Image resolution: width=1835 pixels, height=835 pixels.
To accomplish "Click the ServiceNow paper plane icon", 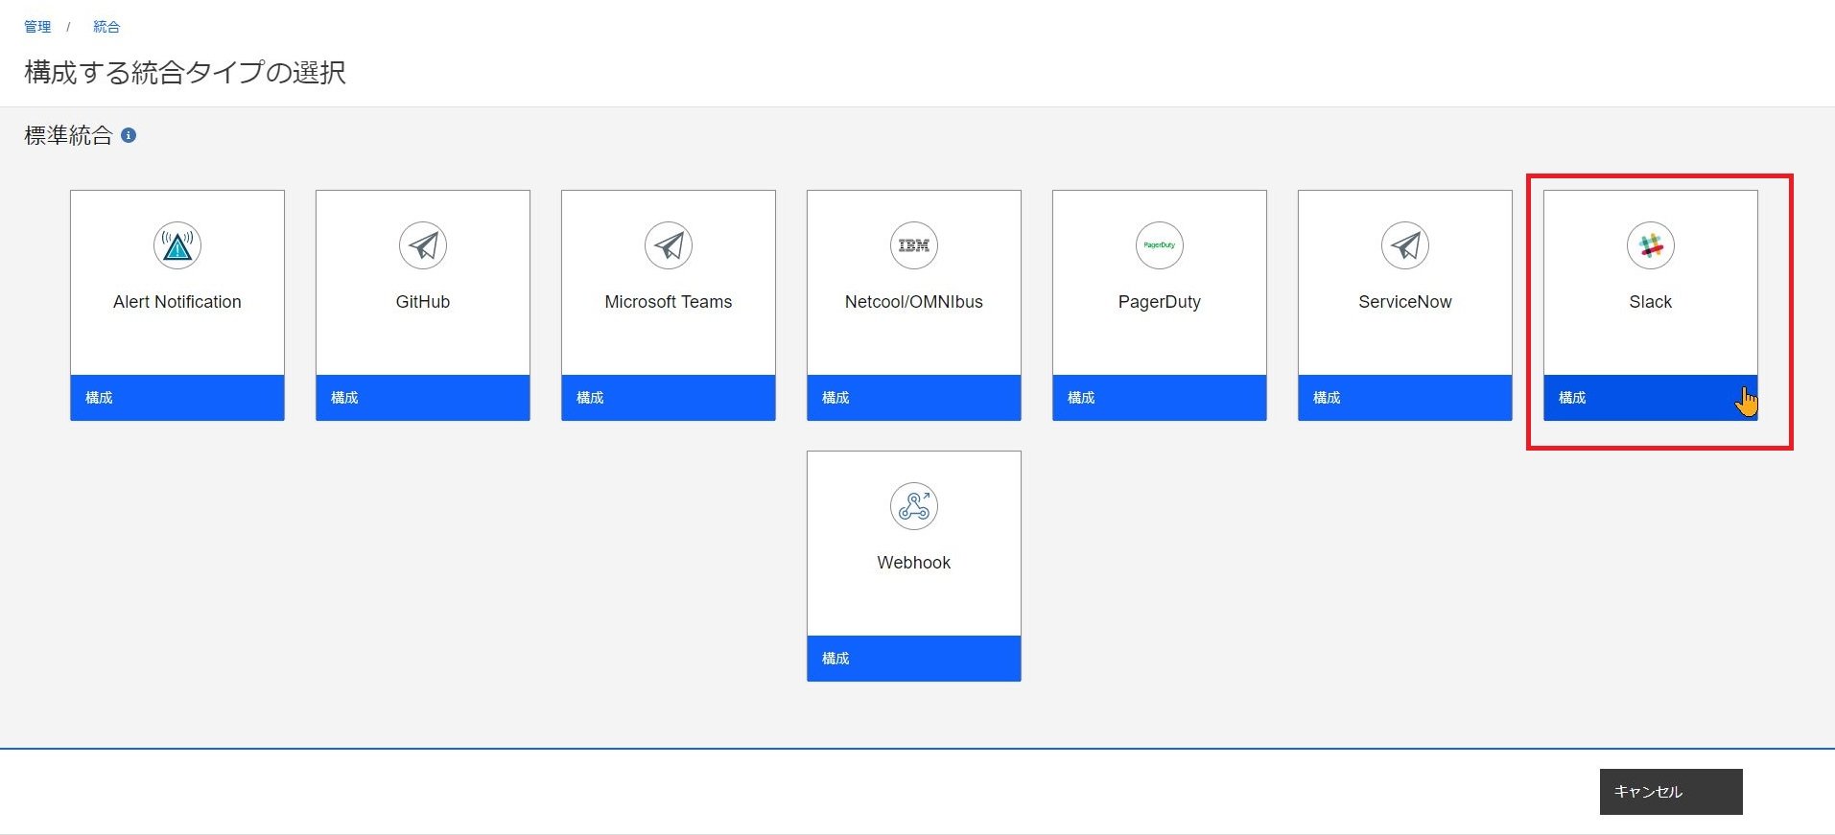I will [x=1405, y=245].
